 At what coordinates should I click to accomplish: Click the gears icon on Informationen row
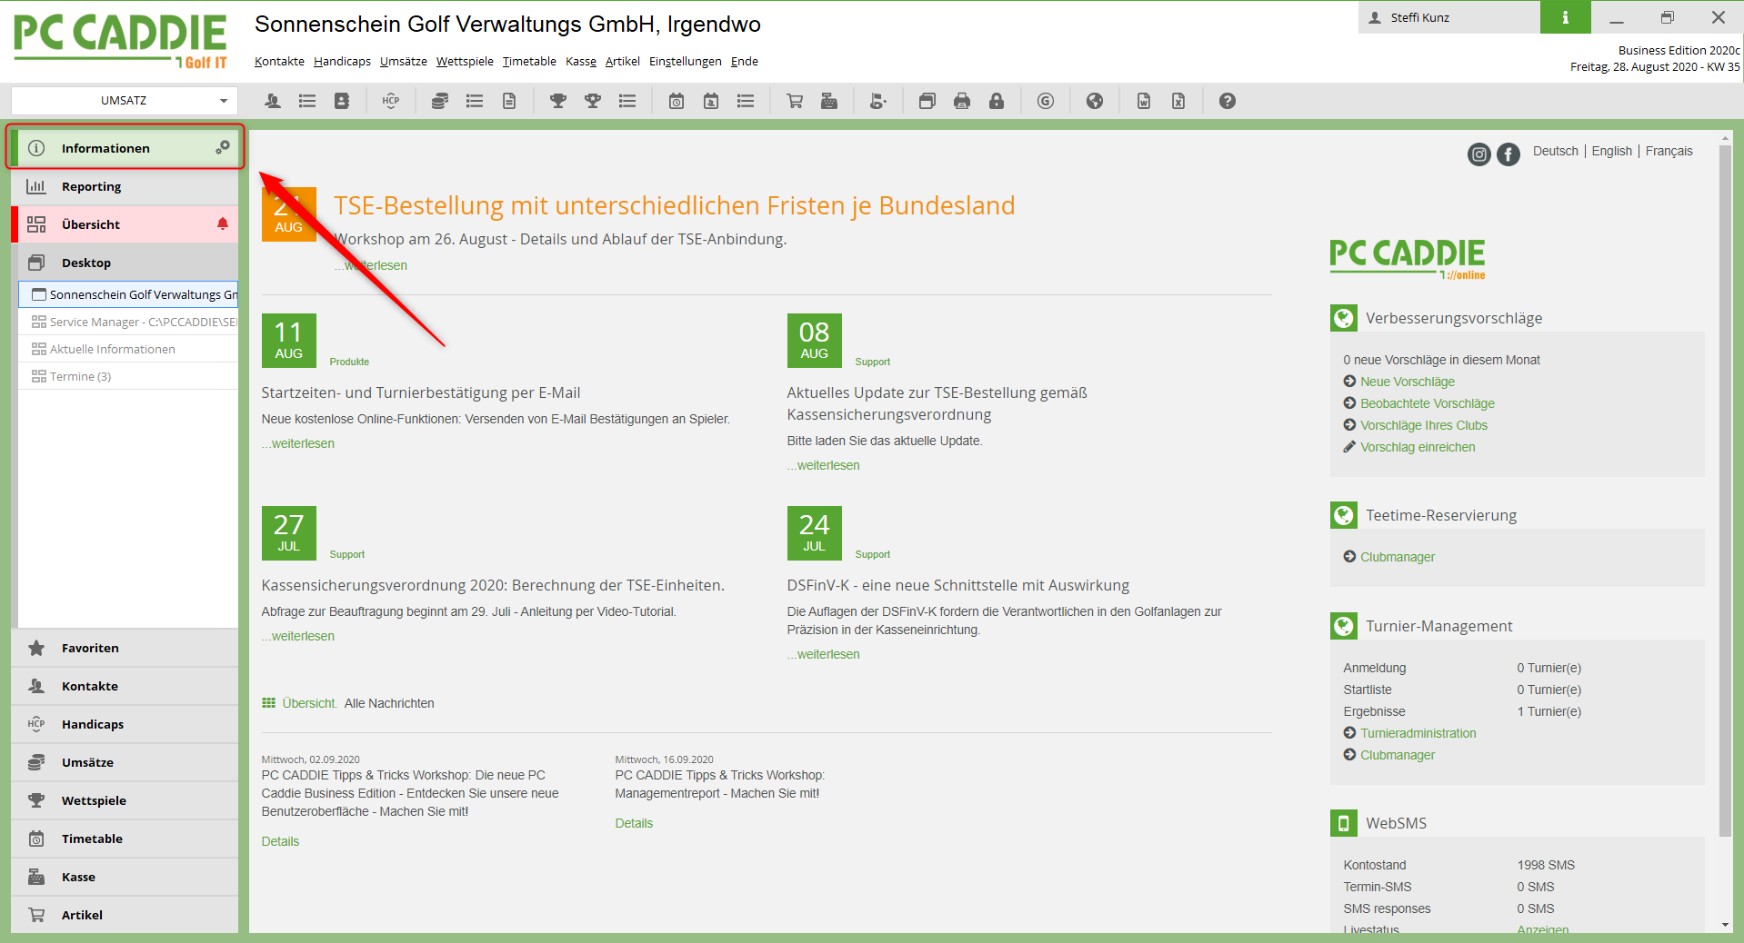[223, 147]
